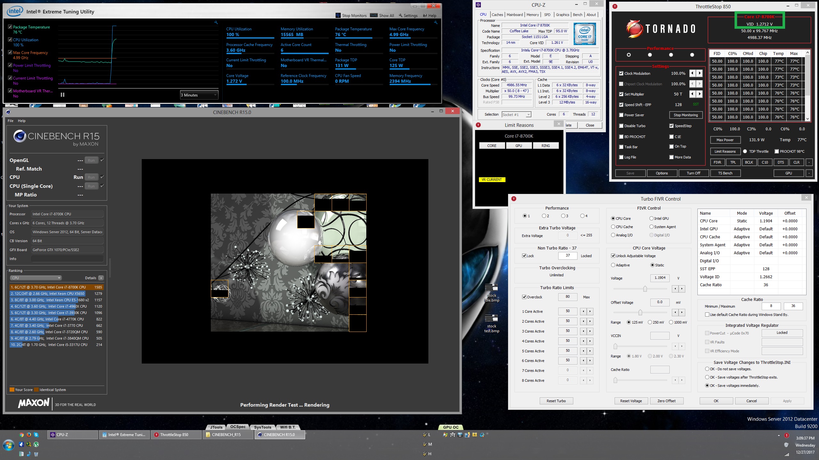Click Reset Turbo button in Turbo FIVR Control

pyautogui.click(x=556, y=401)
